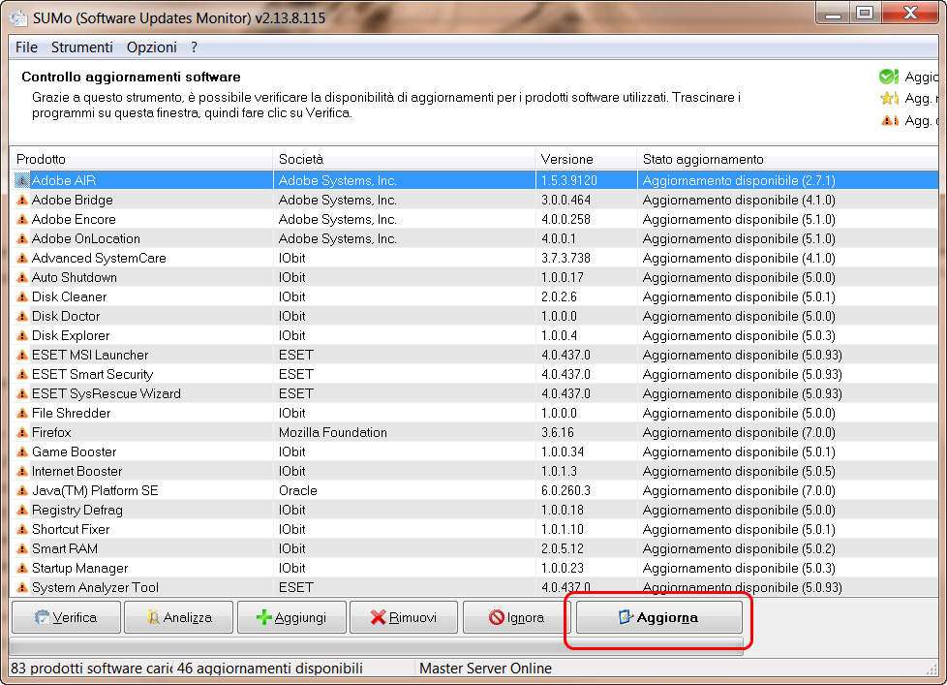Click the Verifica button
The width and height of the screenshot is (947, 685).
click(x=67, y=617)
